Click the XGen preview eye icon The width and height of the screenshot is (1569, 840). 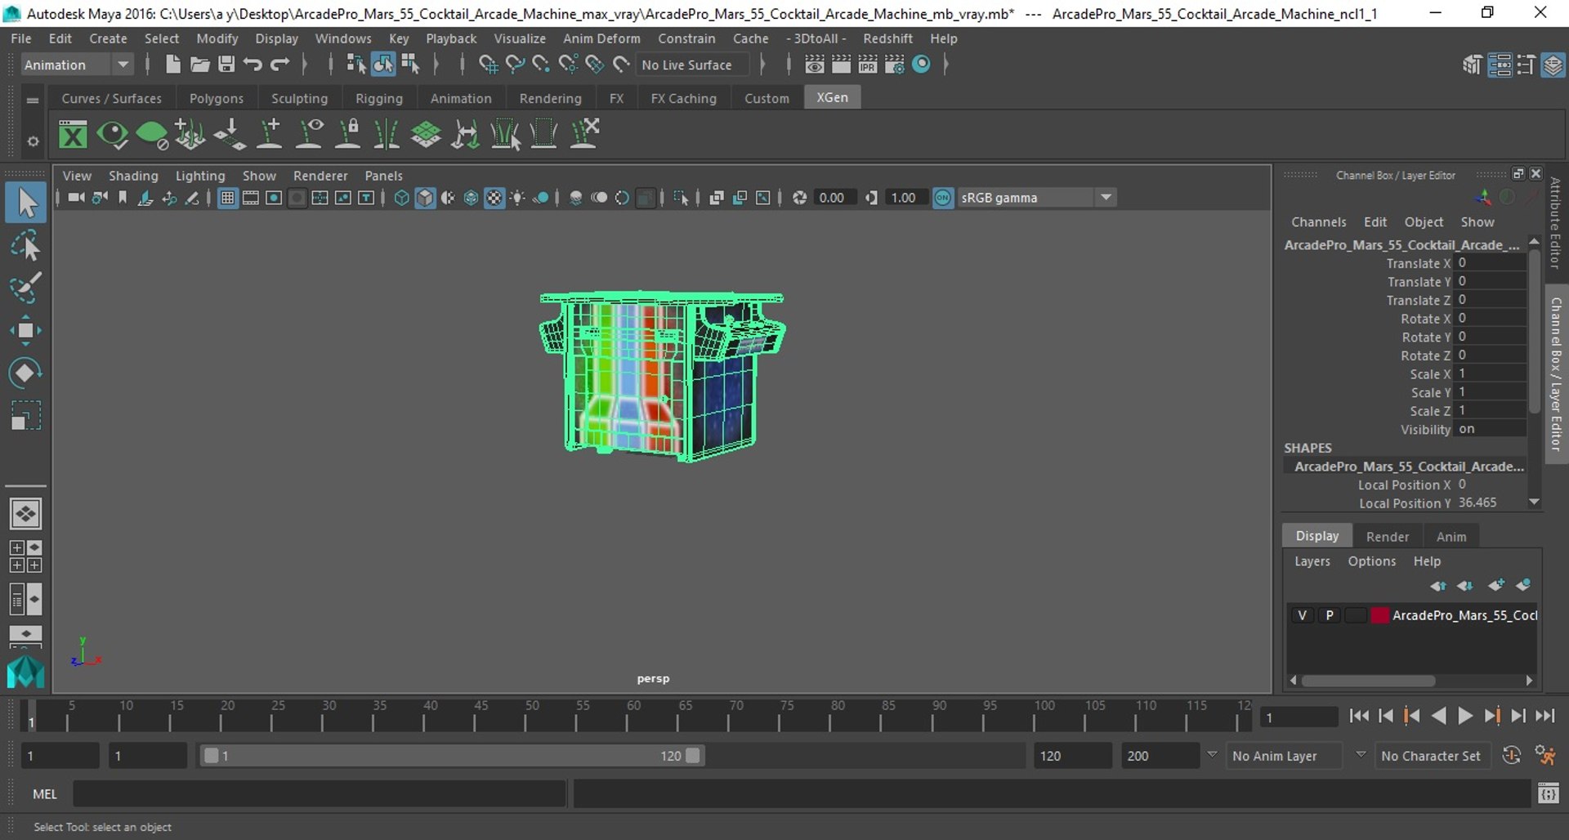point(112,134)
